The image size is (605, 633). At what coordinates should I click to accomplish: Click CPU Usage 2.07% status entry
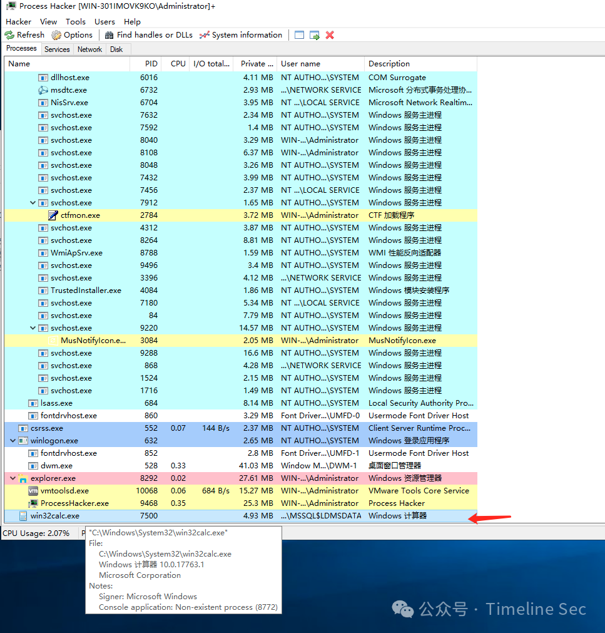click(x=36, y=533)
